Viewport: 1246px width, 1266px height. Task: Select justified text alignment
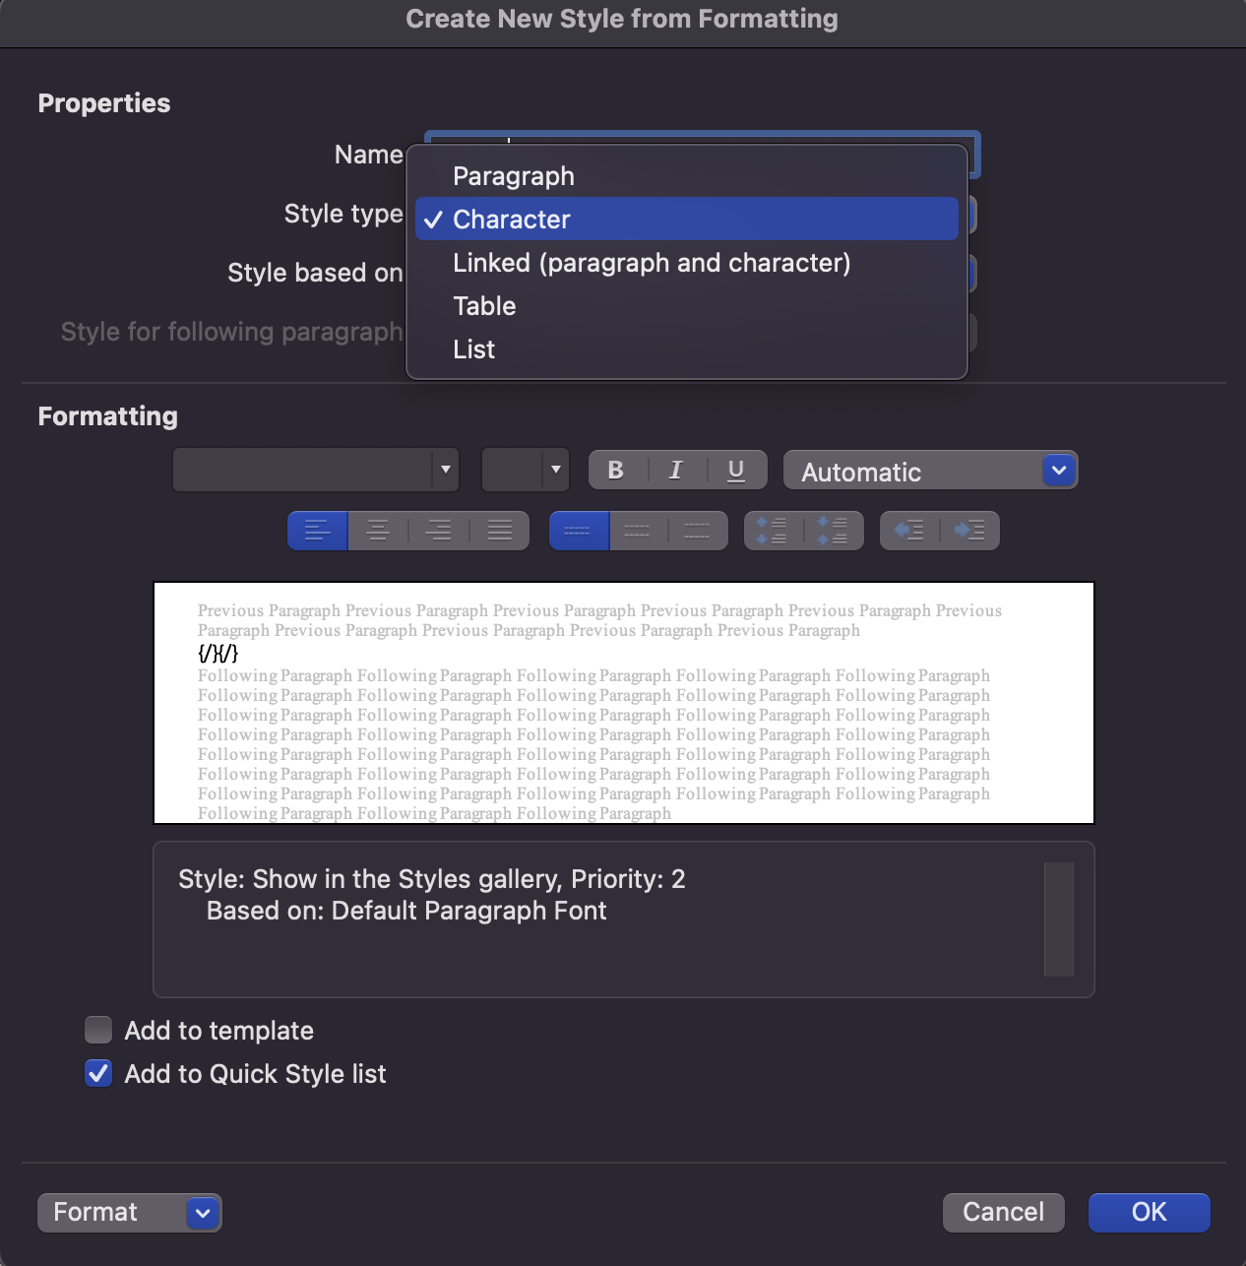tap(499, 531)
